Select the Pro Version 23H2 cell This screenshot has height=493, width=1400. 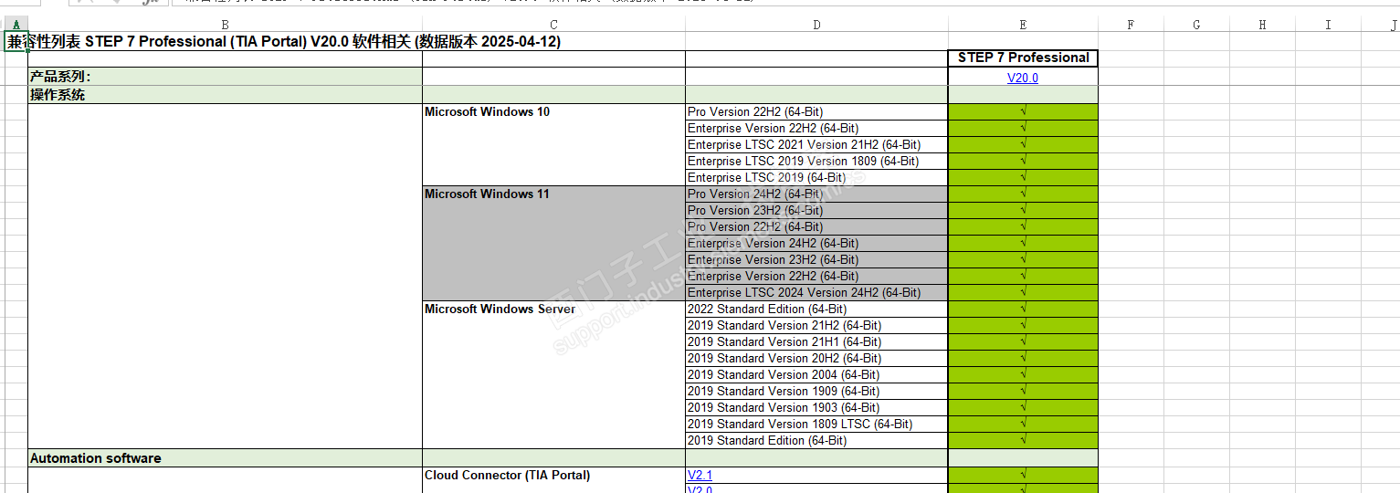pos(816,211)
